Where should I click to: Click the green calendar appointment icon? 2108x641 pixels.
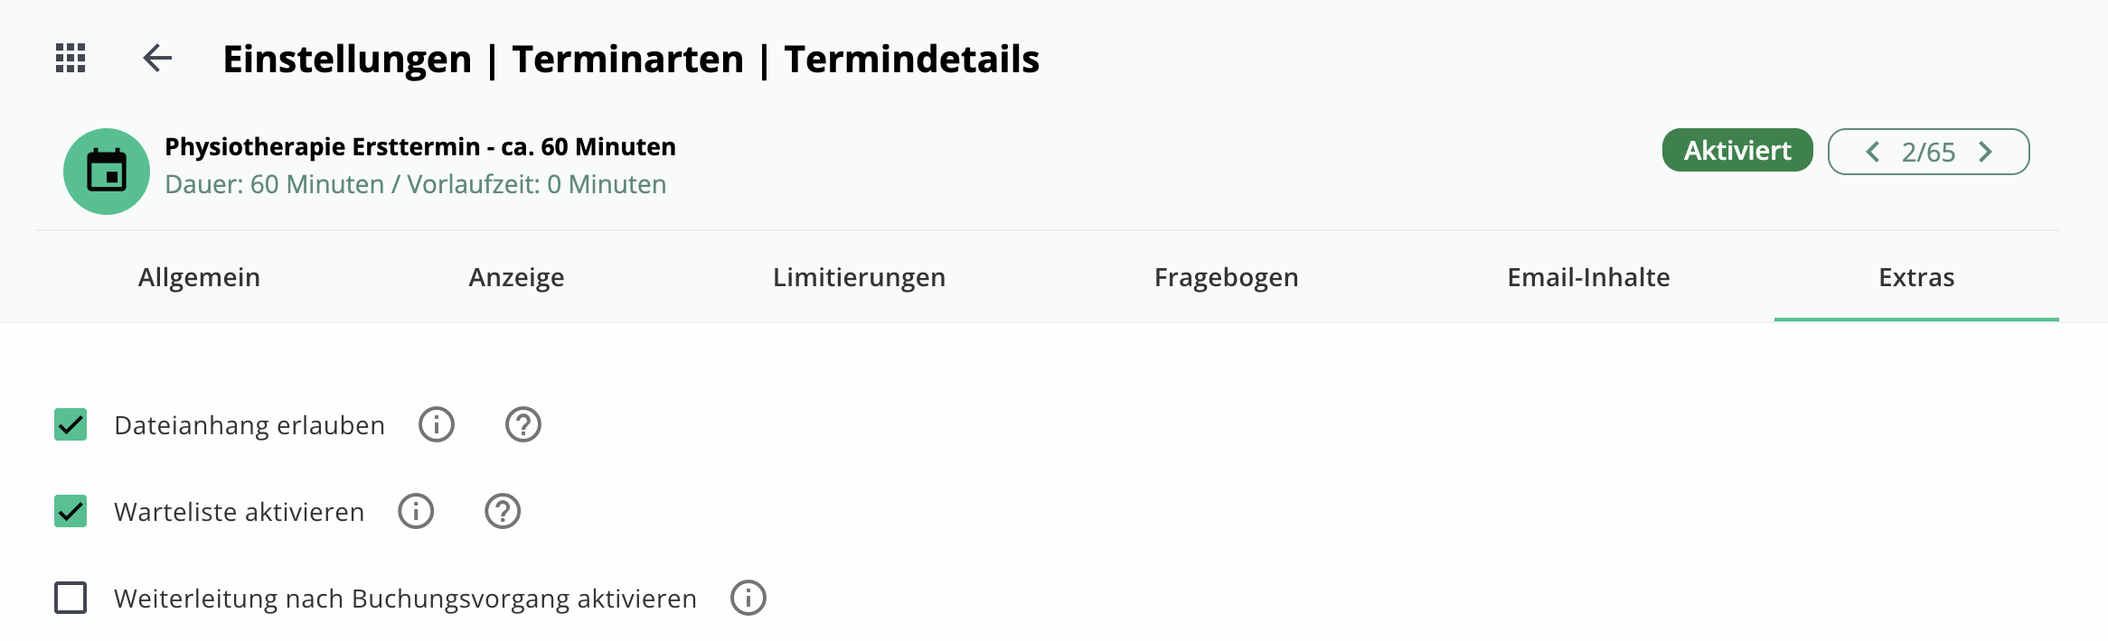tap(107, 172)
